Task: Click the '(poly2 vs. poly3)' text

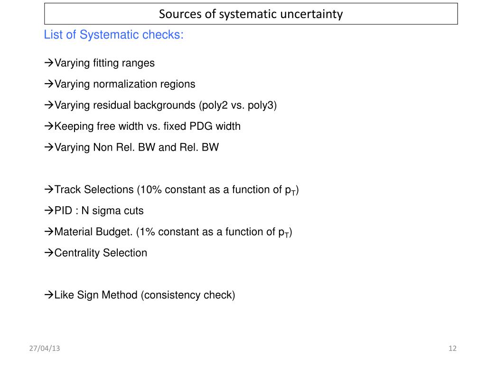Action: point(238,105)
